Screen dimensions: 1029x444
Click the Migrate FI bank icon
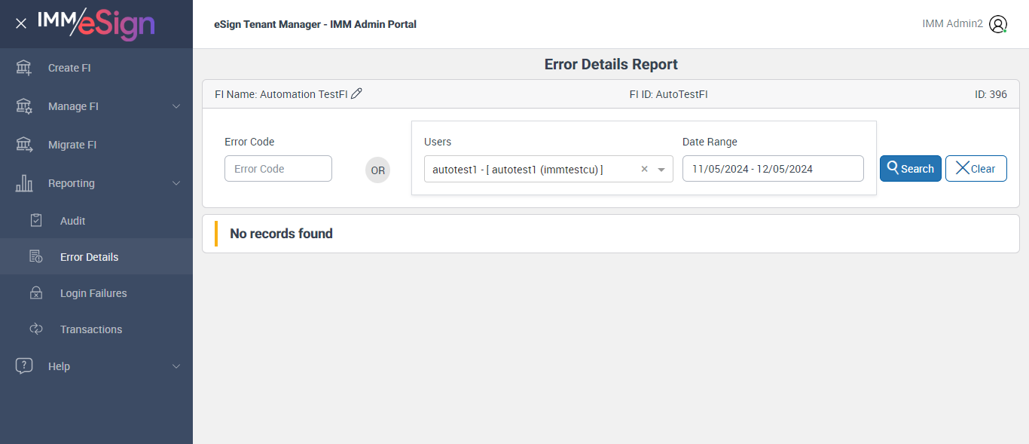point(24,145)
